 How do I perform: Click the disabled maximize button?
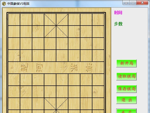tap(133, 3)
